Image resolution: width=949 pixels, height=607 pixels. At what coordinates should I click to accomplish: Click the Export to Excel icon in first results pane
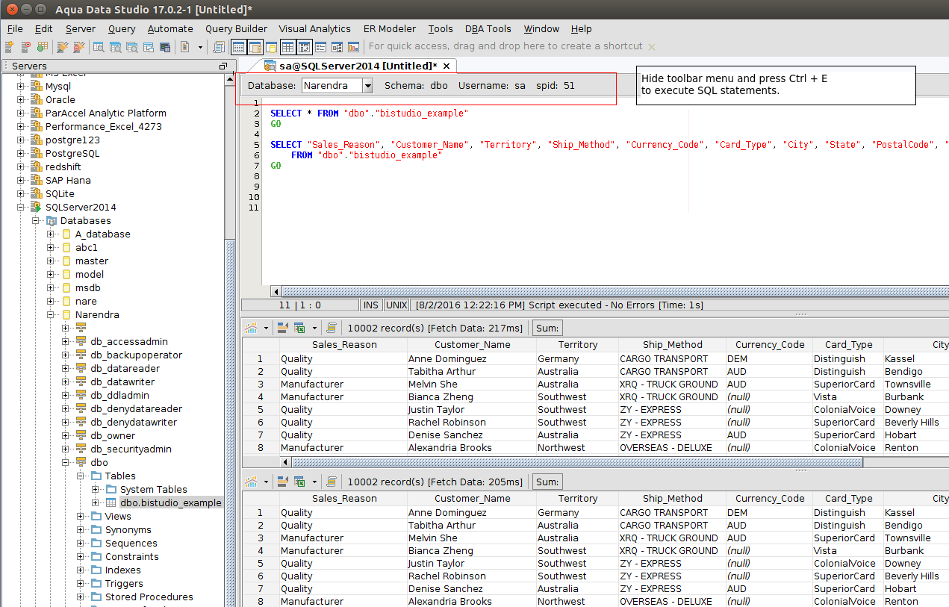coord(299,328)
